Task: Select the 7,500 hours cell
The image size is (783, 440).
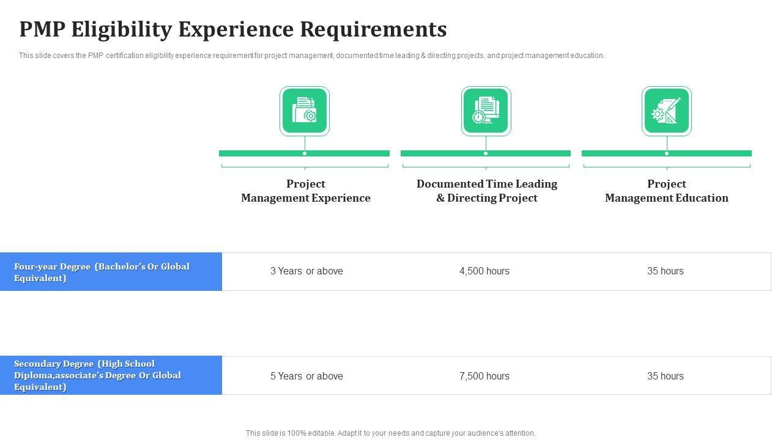Action: pos(484,376)
